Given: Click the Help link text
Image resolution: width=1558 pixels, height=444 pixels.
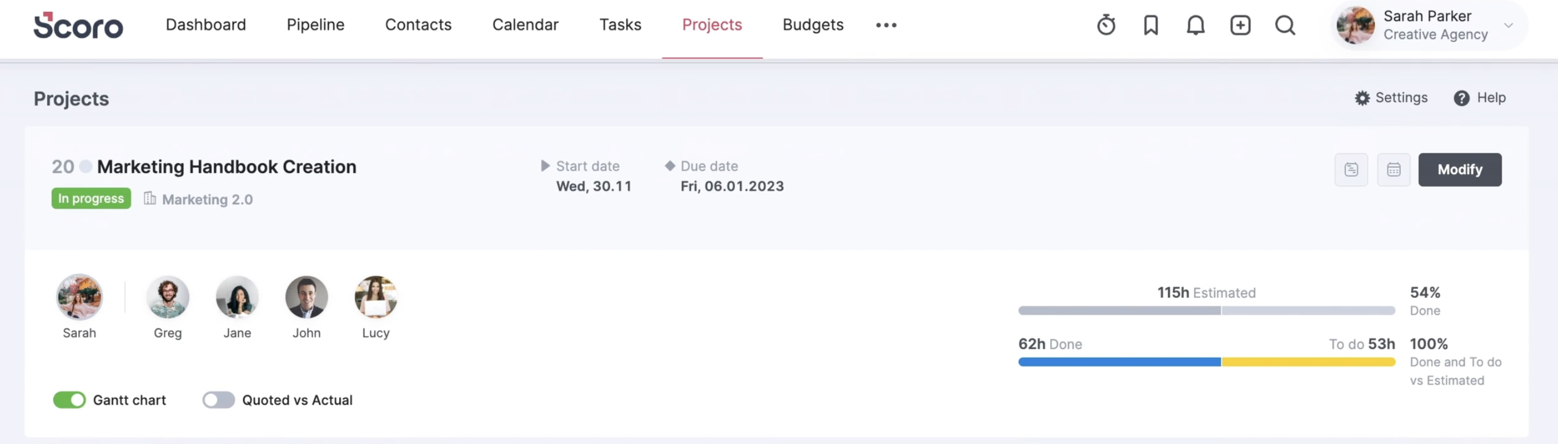Looking at the screenshot, I should pos(1491,98).
